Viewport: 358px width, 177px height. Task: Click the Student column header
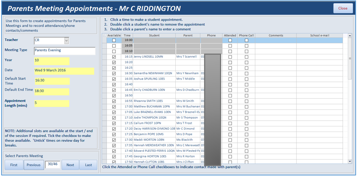[x=154, y=35]
